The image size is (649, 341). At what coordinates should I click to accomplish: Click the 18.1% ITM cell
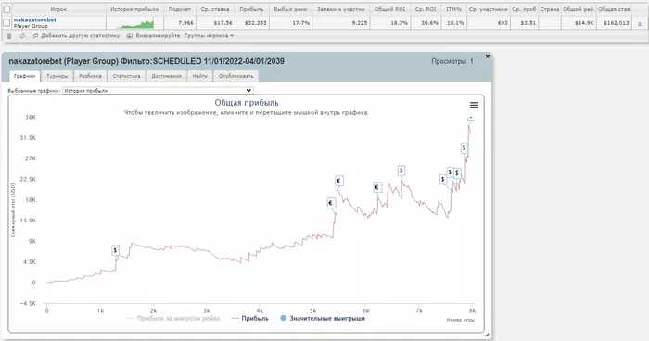455,23
